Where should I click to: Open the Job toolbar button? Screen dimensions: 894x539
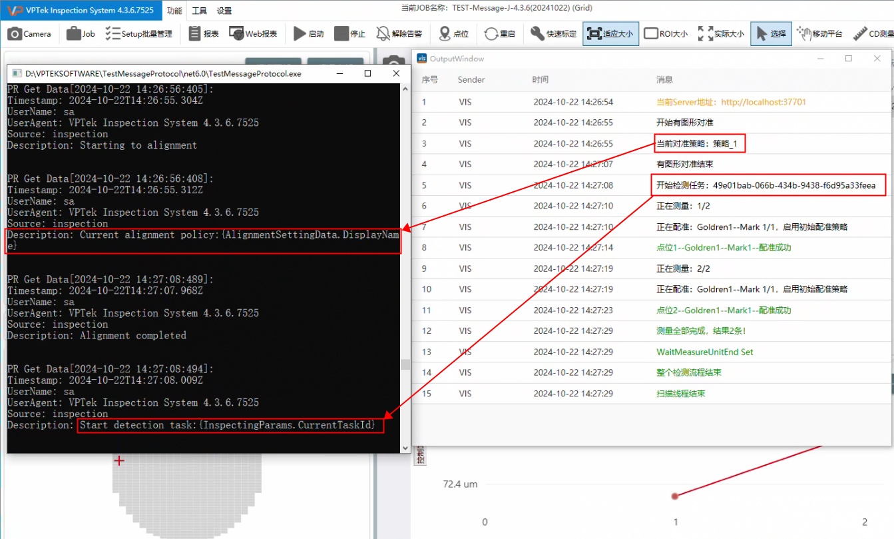(81, 34)
